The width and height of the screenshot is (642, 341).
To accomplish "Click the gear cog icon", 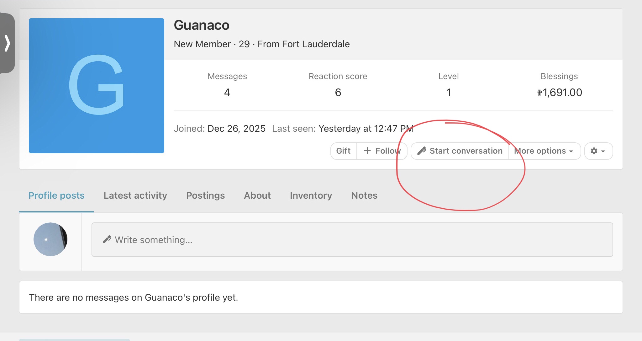I will click(x=594, y=151).
